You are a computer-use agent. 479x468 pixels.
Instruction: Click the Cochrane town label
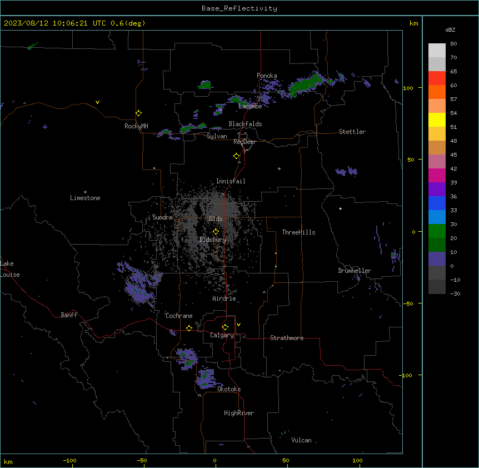pos(179,316)
